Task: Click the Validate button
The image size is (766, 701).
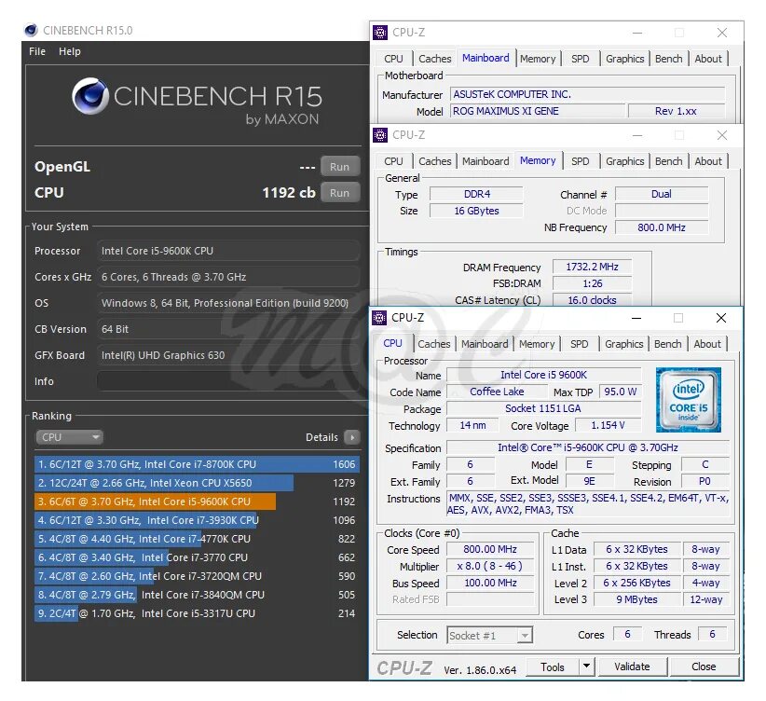Action: click(632, 667)
